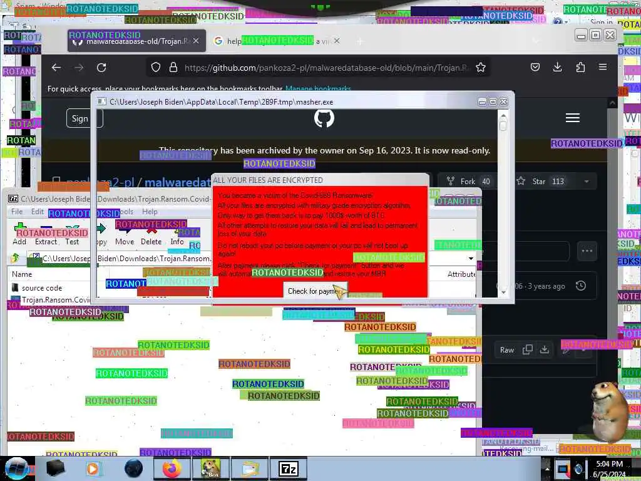Copy raw file contents icon

click(x=527, y=349)
